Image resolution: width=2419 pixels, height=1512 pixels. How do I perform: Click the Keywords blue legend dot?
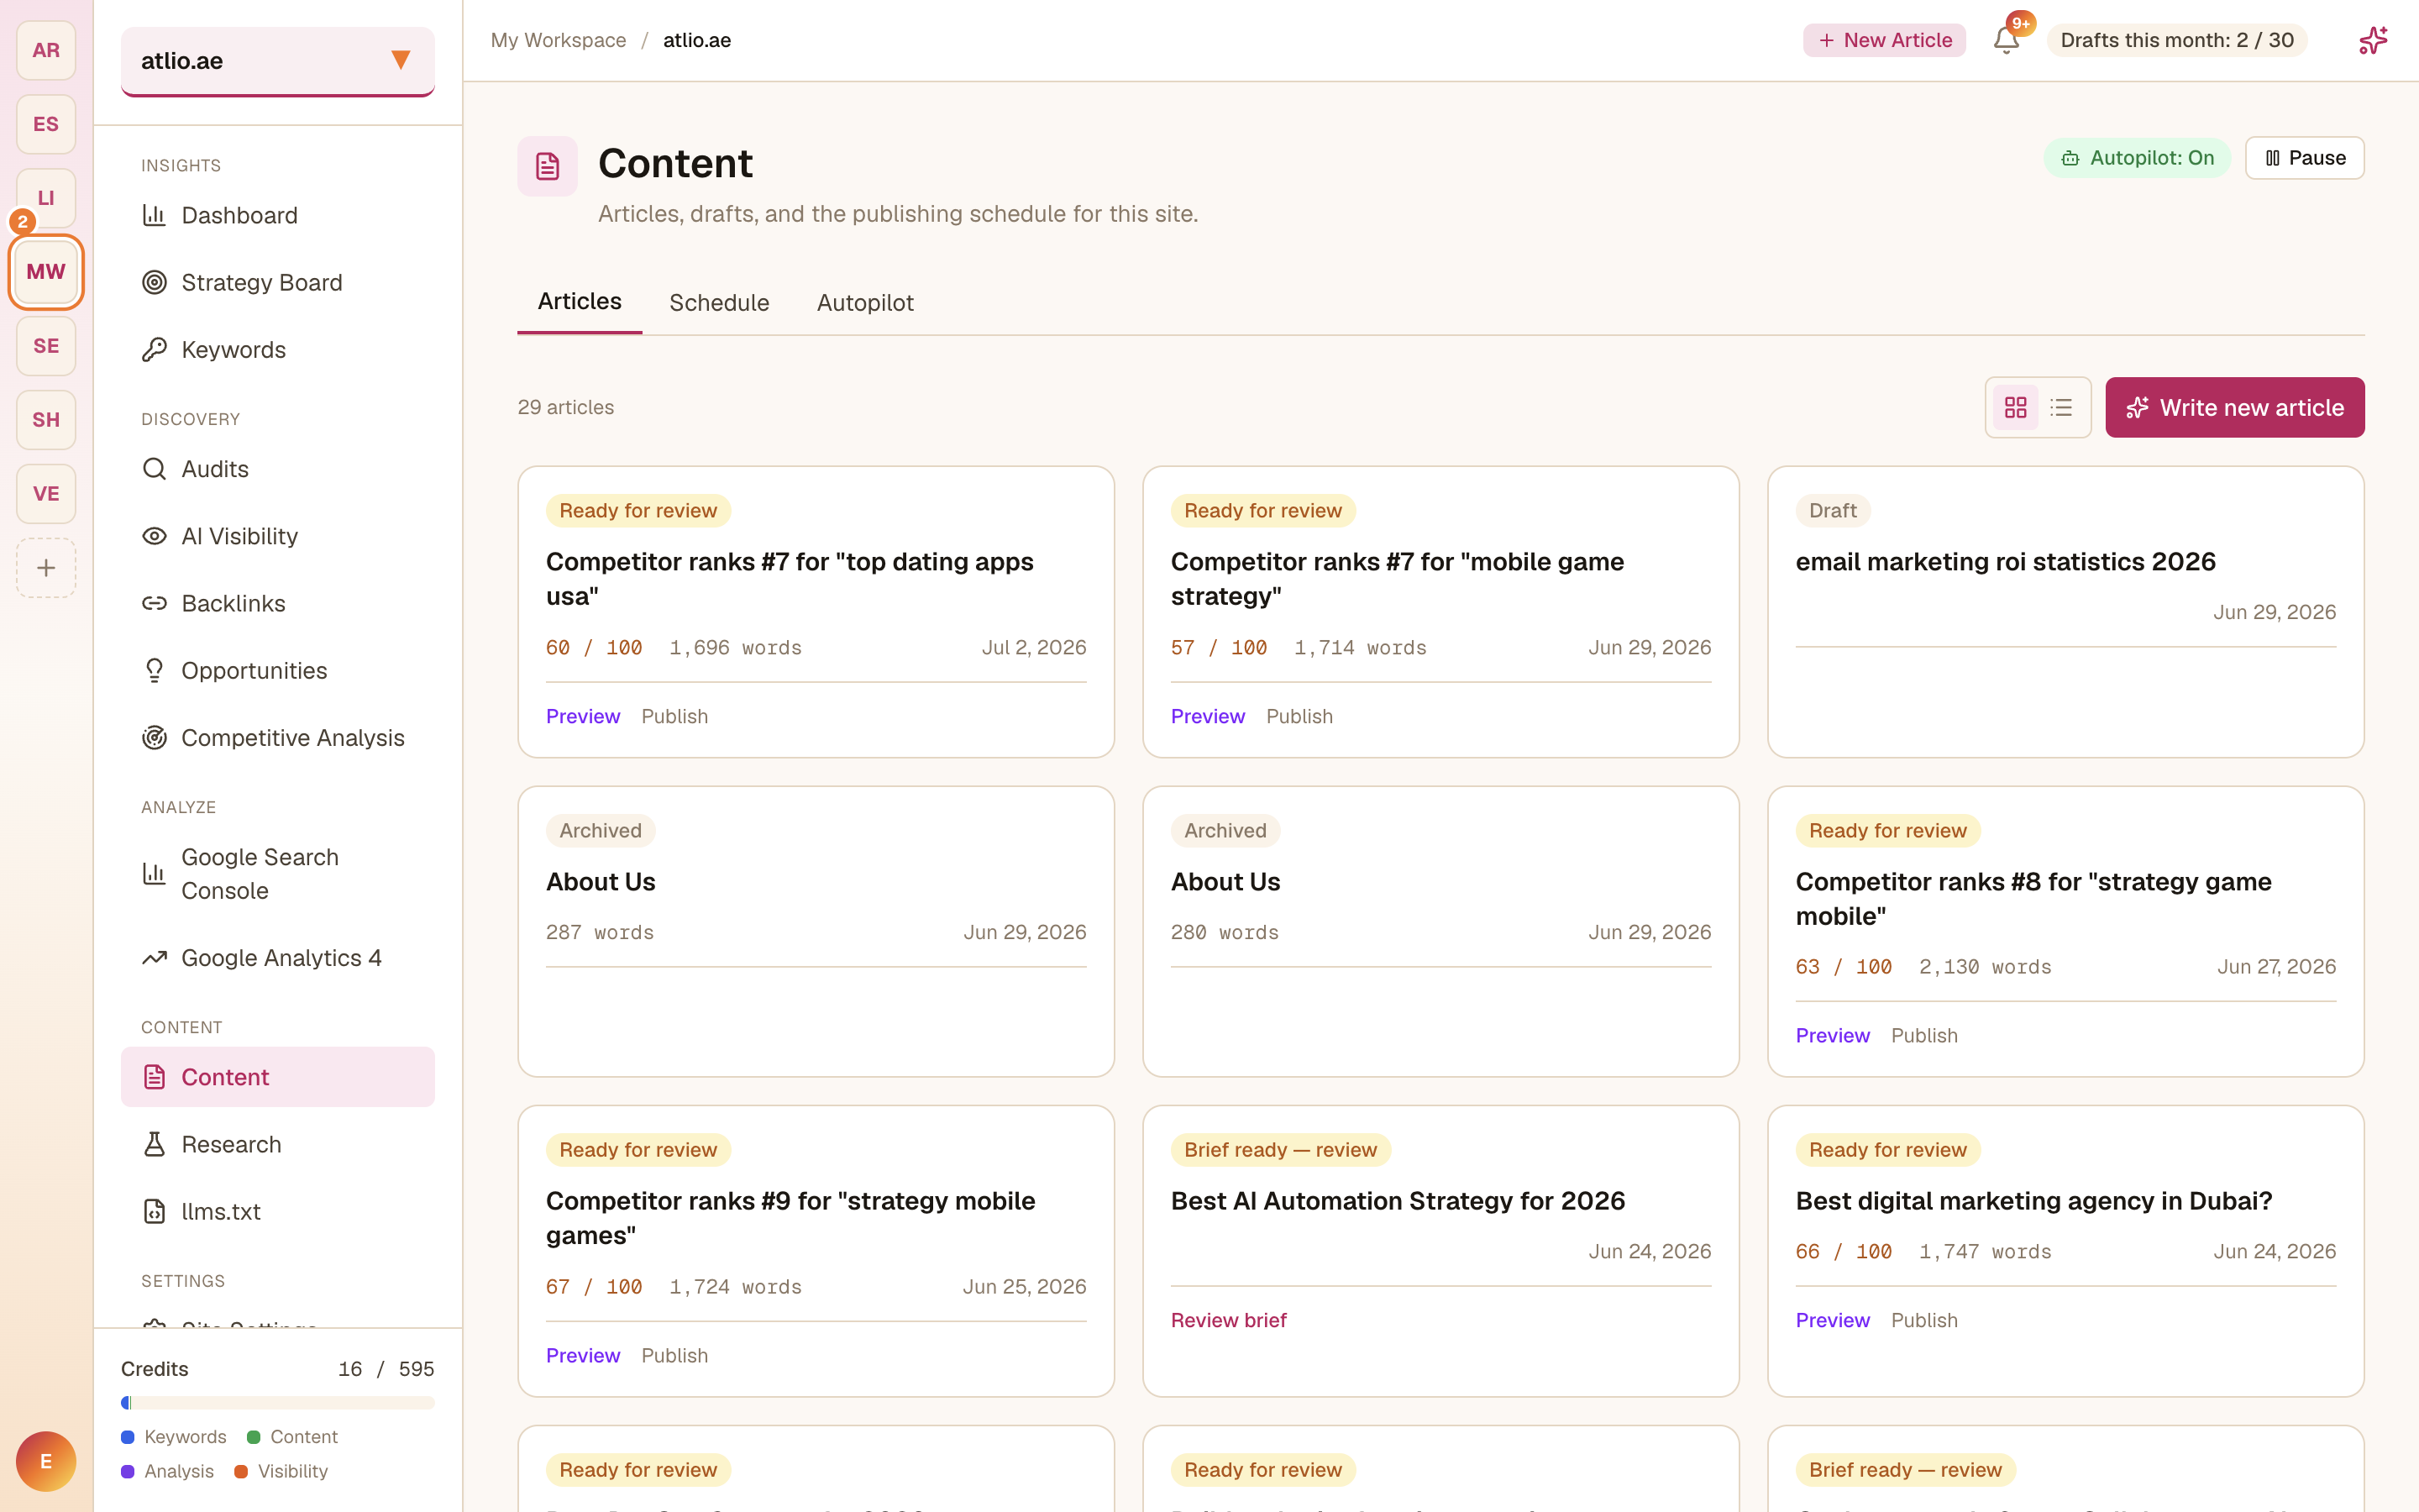coord(128,1437)
